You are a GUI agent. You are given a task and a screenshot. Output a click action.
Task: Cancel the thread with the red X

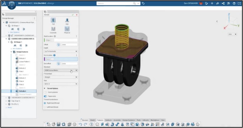[x=77, y=15]
